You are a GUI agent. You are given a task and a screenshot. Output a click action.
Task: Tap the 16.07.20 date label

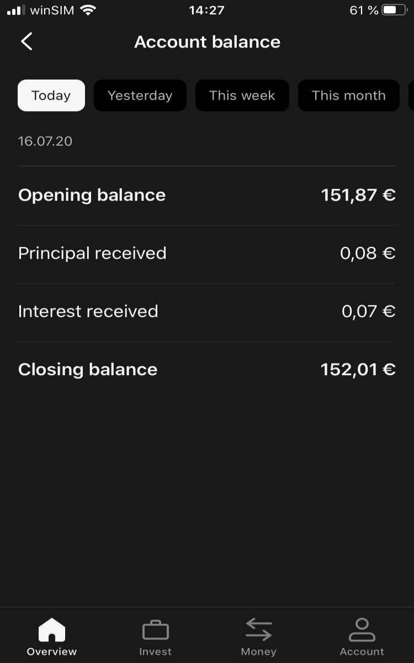[45, 141]
